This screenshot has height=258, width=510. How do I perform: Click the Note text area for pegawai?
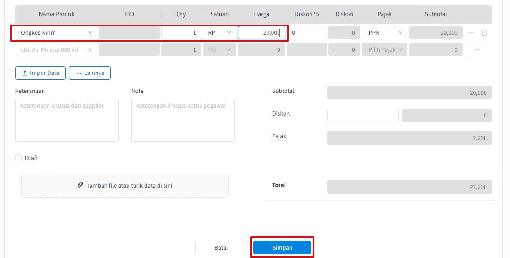[183, 120]
